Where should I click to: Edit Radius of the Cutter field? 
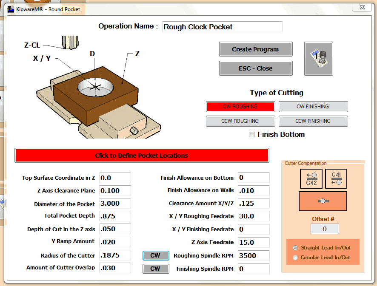tap(115, 255)
